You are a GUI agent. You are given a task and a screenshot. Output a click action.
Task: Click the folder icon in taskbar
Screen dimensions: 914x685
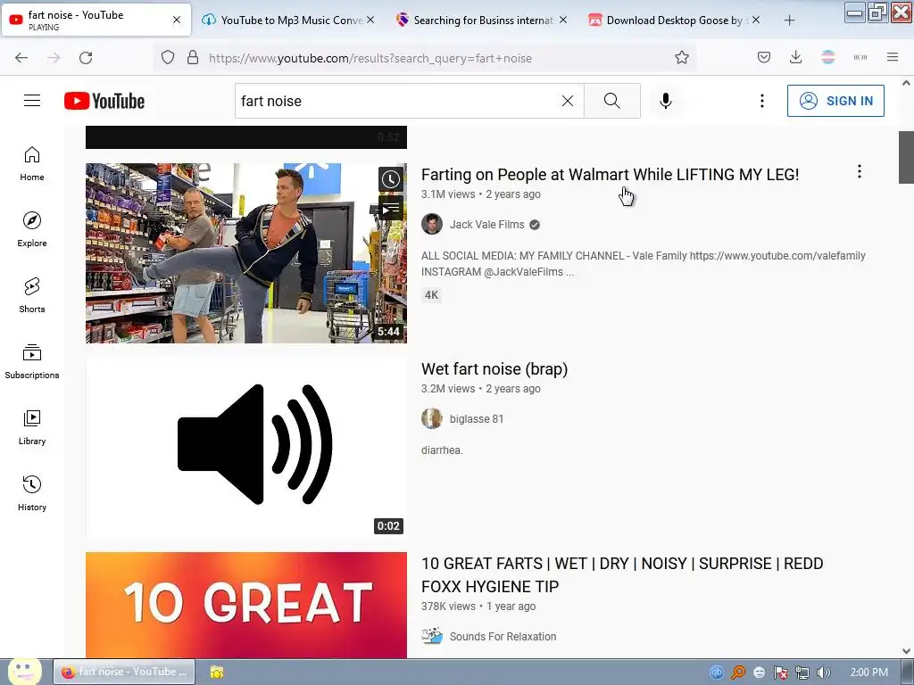point(217,672)
